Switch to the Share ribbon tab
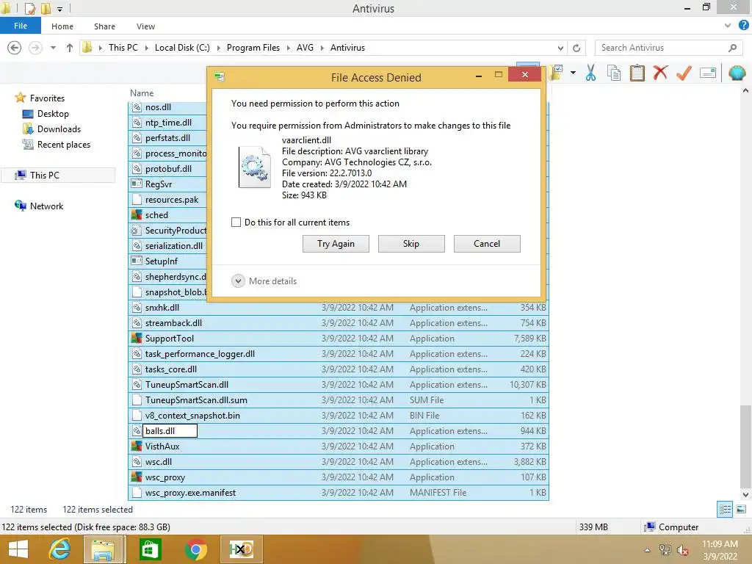Viewport: 752px width, 564px height. (104, 26)
